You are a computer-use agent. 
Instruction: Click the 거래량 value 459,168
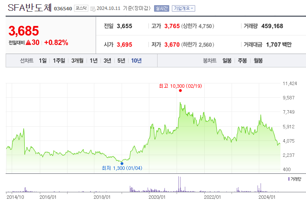272,26
